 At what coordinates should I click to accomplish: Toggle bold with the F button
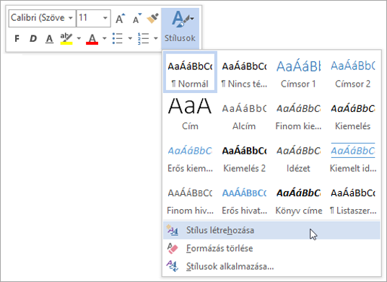(17, 38)
